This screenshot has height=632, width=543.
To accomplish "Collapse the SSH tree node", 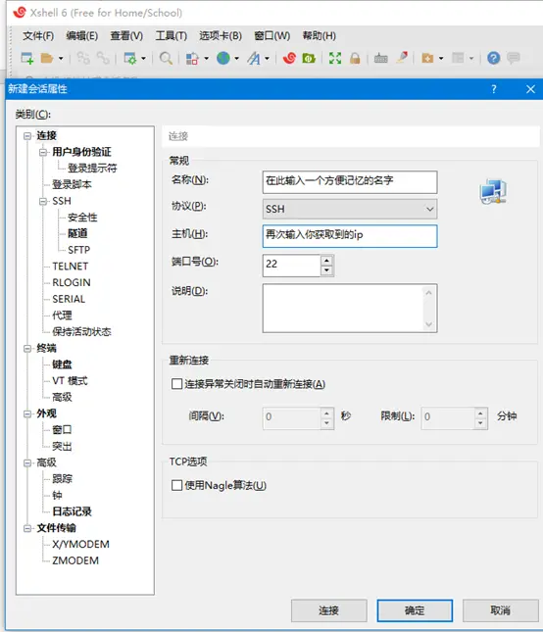I will click(43, 201).
